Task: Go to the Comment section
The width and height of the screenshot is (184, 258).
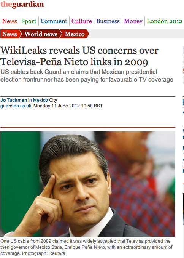Action: (54, 21)
